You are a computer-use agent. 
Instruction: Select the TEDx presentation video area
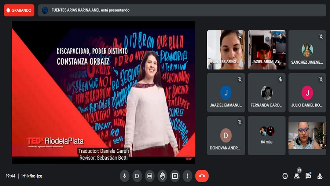tap(103, 92)
